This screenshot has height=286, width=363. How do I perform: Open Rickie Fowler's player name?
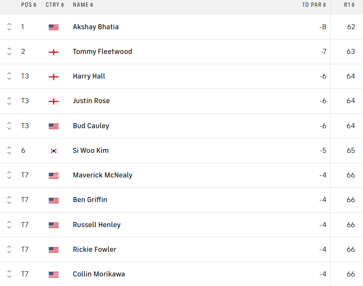[94, 249]
